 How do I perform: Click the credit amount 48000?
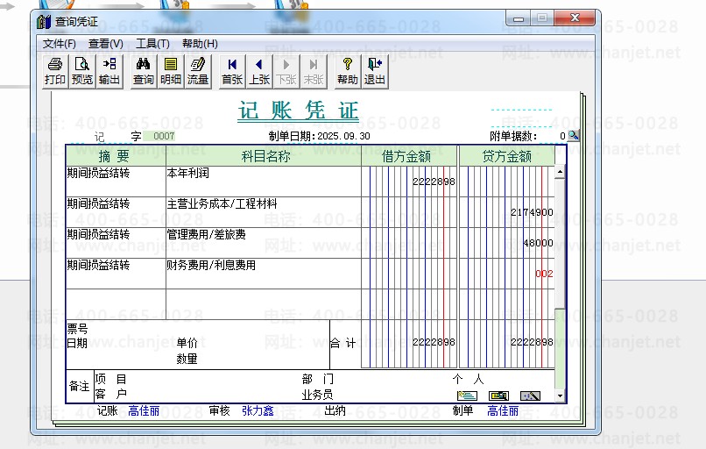click(x=538, y=243)
